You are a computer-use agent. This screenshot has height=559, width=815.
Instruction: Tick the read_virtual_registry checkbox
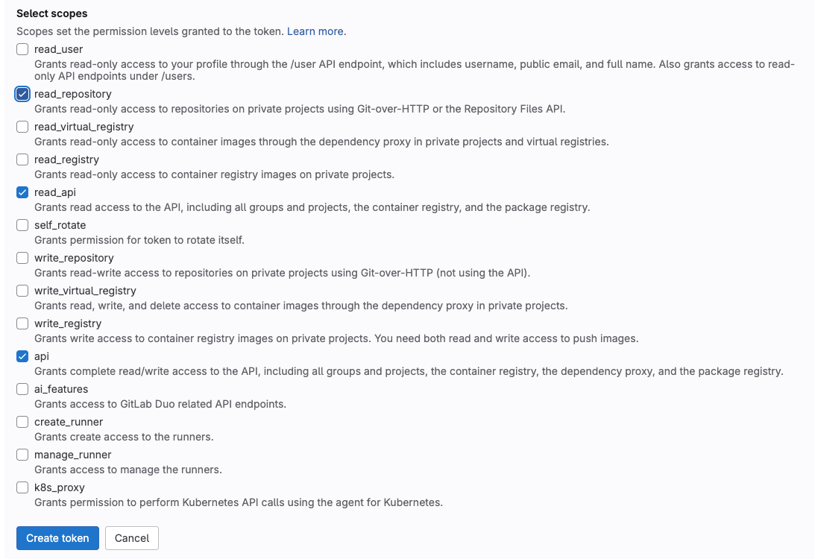[x=22, y=127]
